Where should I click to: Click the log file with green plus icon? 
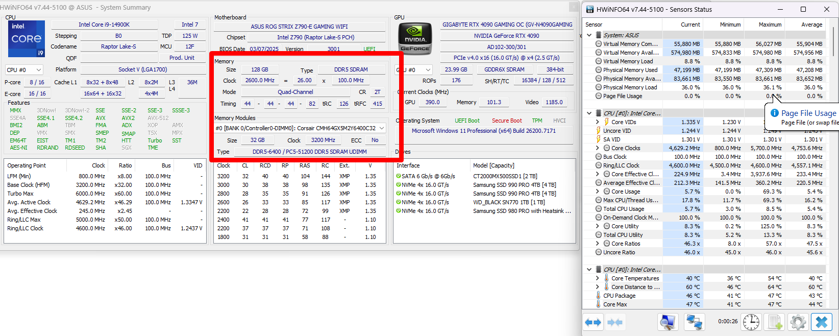pyautogui.click(x=775, y=322)
